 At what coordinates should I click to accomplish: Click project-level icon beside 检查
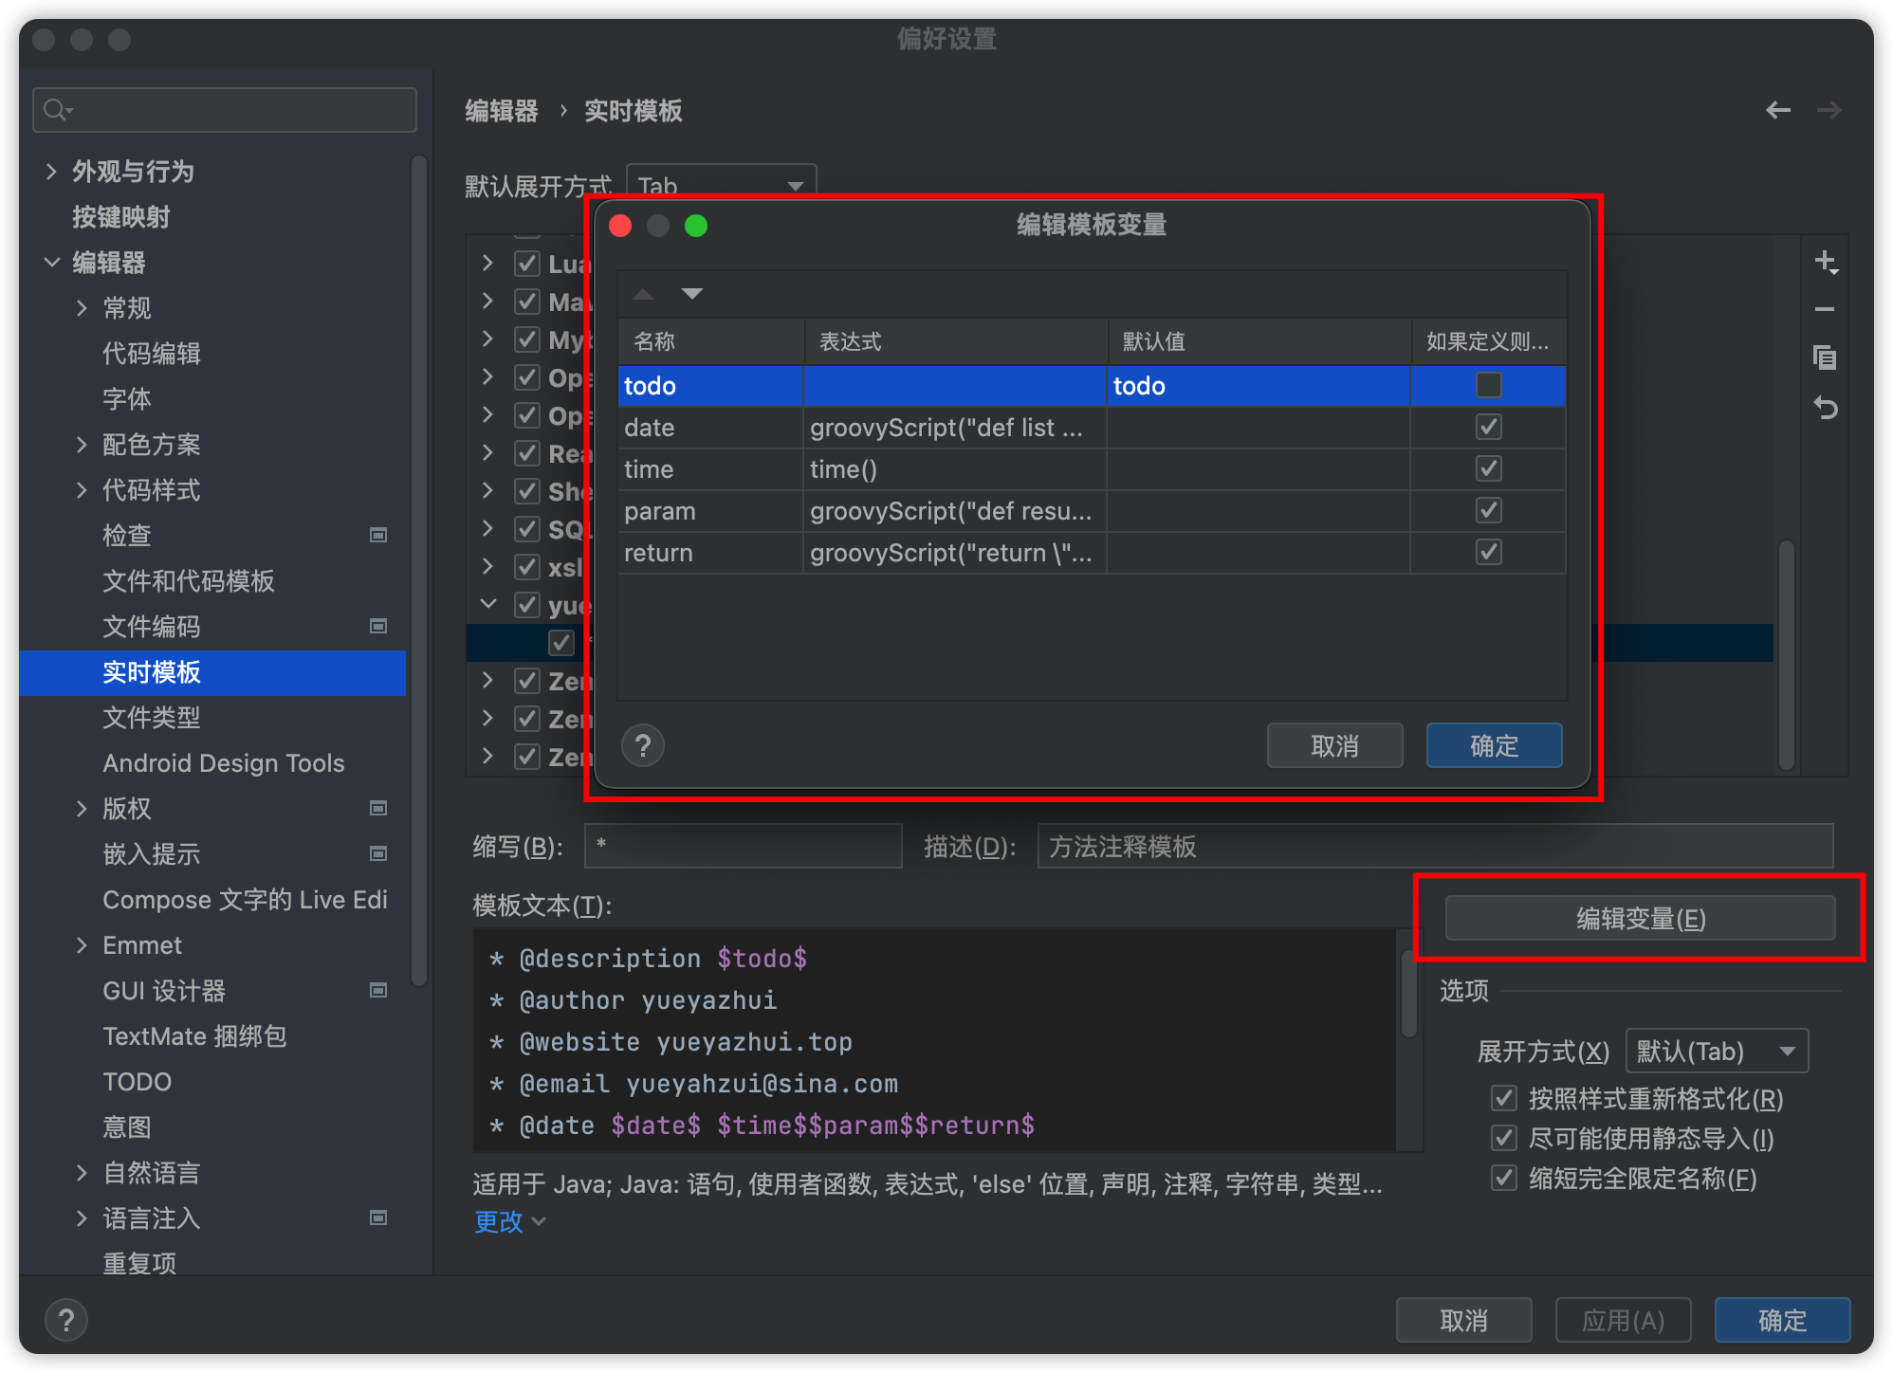pyautogui.click(x=378, y=536)
